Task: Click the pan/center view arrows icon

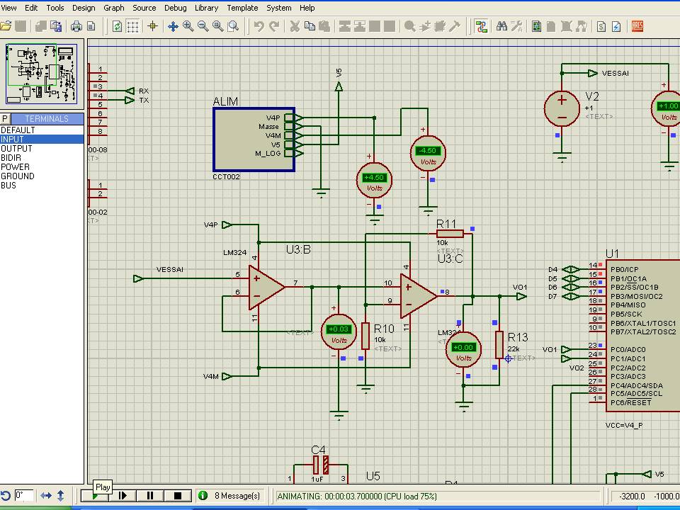Action: pyautogui.click(x=173, y=26)
